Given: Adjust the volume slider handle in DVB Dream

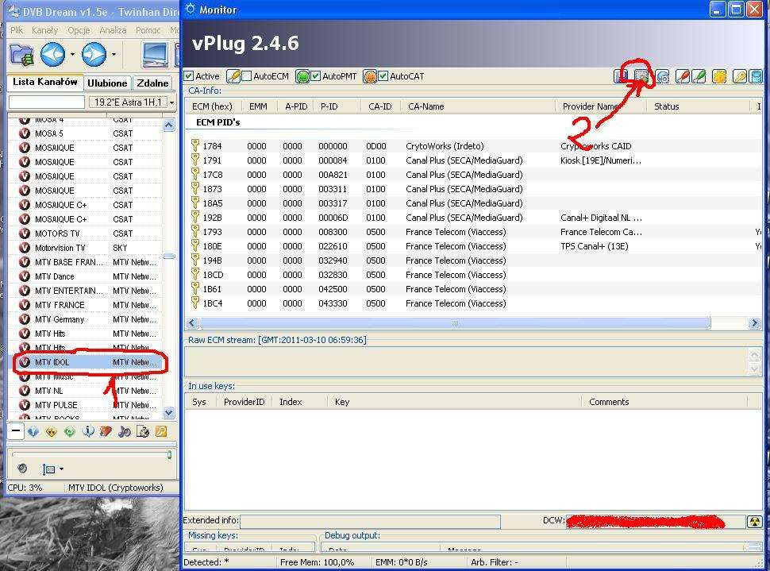Looking at the screenshot, I should (169, 455).
